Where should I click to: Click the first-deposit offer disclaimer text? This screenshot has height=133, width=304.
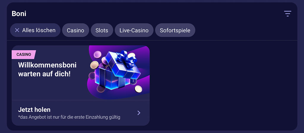pyautogui.click(x=69, y=117)
